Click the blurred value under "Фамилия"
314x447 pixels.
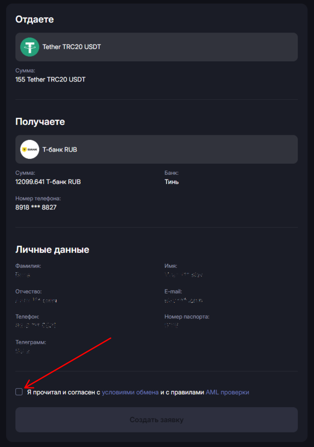click(x=23, y=274)
